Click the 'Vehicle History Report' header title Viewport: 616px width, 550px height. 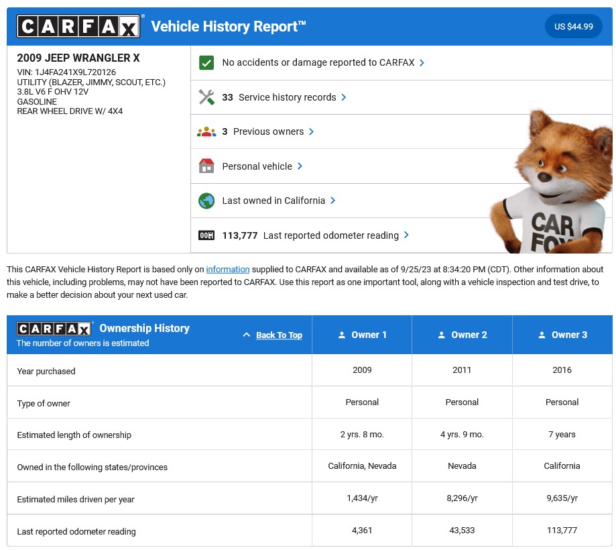tap(229, 26)
